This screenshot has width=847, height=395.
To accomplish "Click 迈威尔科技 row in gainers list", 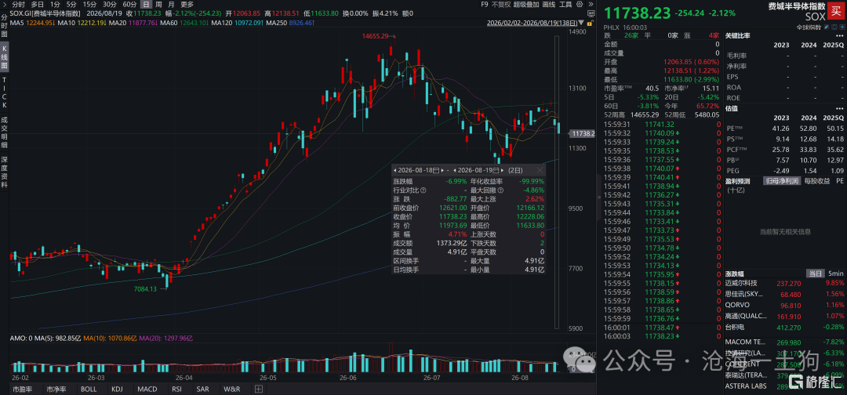I will pyautogui.click(x=785, y=283).
